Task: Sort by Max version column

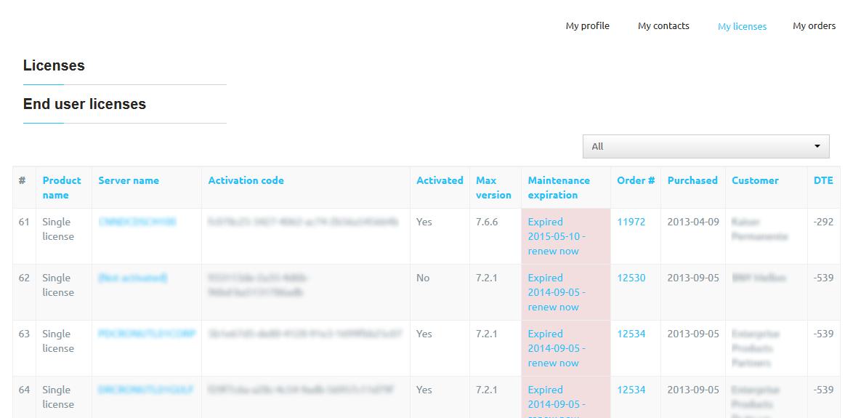Action: coord(493,188)
